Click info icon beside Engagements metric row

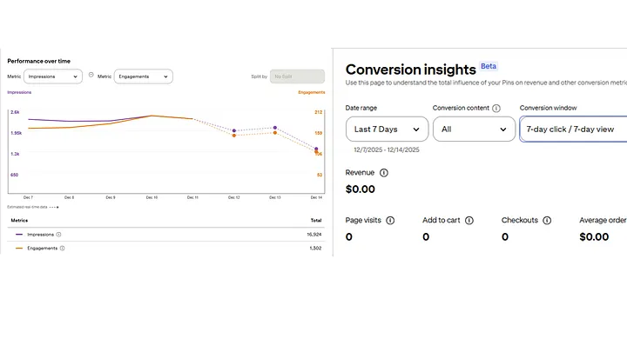62,248
